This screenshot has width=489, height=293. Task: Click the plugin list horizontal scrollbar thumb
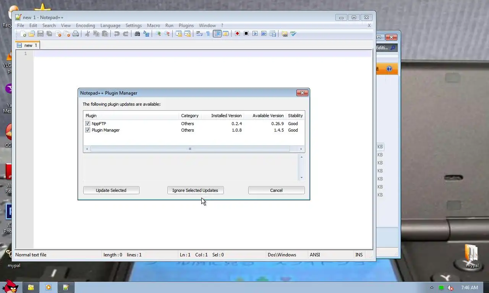tap(190, 149)
